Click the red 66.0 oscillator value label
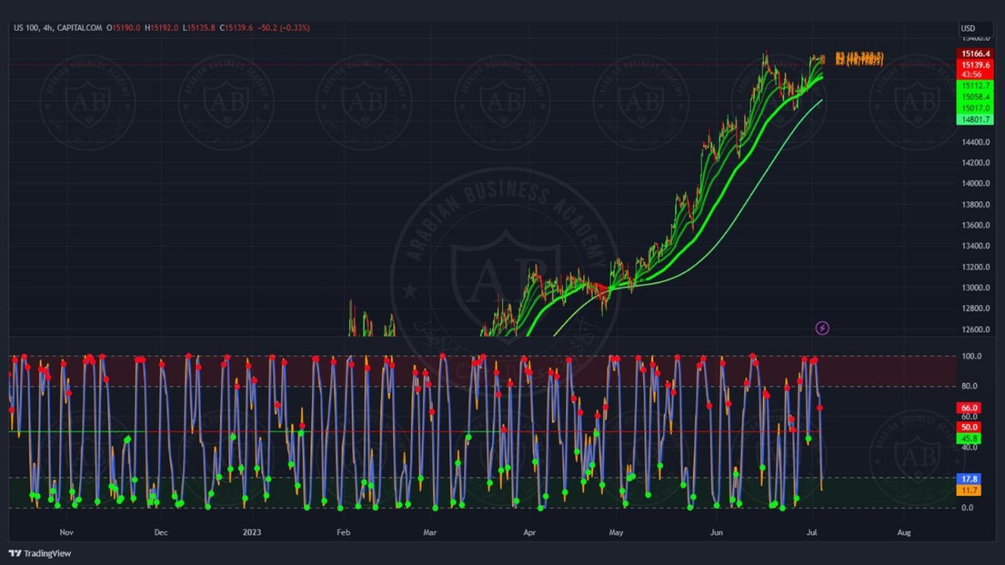 [x=969, y=408]
